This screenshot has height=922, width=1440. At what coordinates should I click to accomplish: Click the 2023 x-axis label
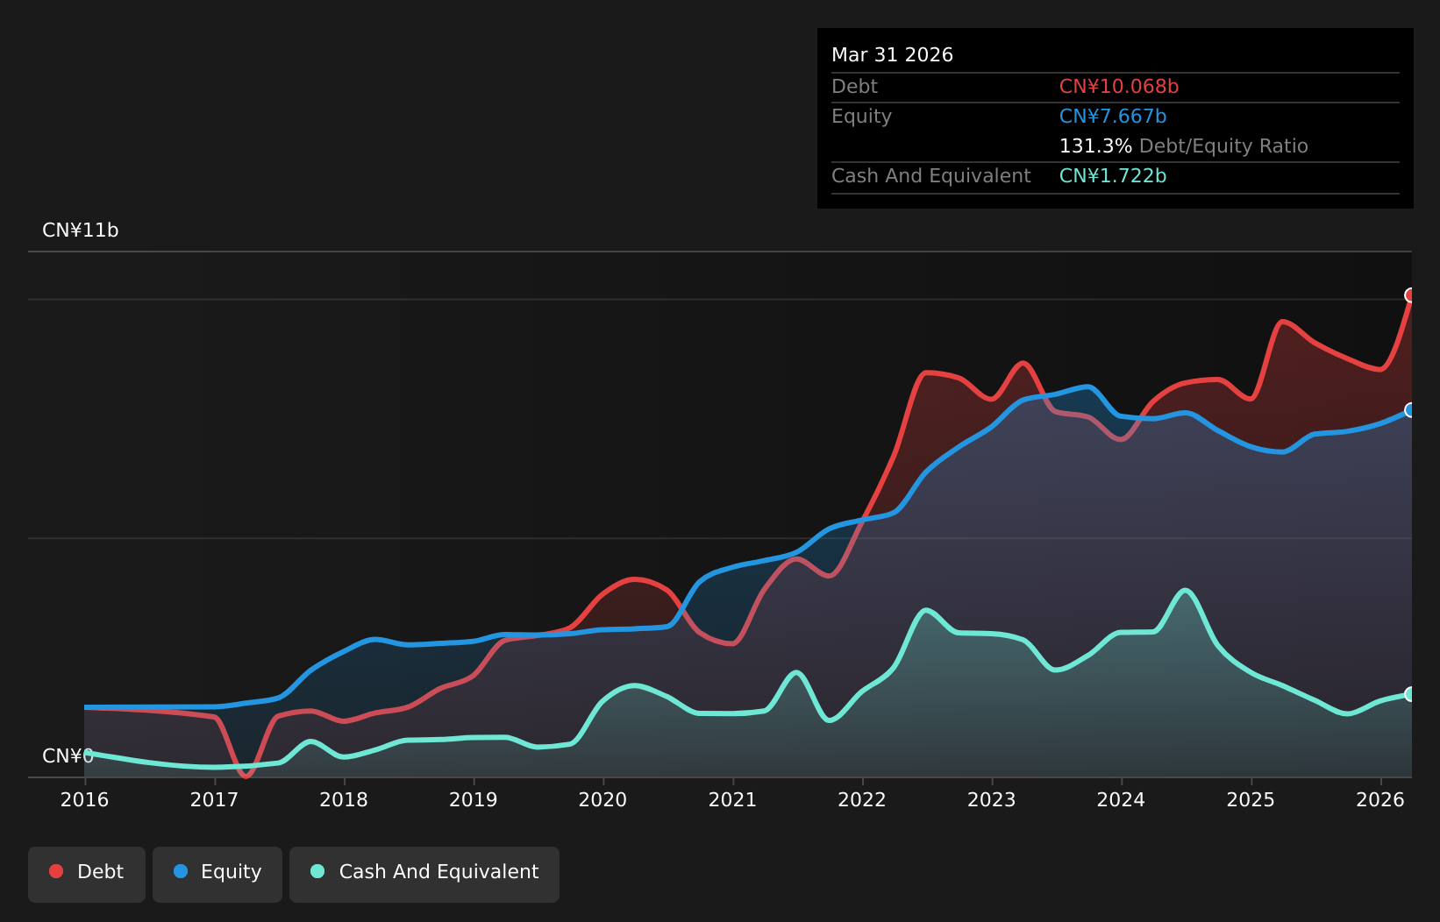[992, 800]
